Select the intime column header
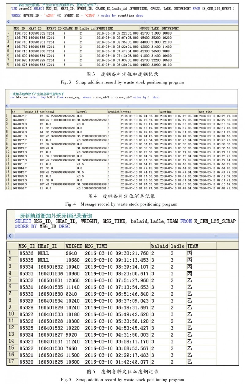Image resolution: width=245 pixels, height=384 pixels. click(126, 112)
